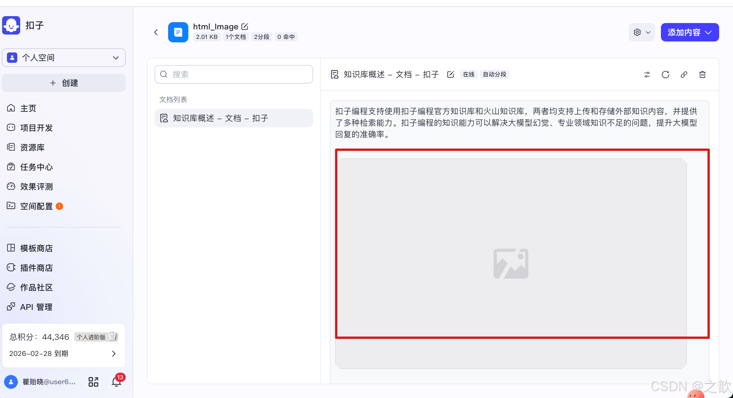The image size is (733, 398).
Task: Click the 在线 status tag
Action: point(468,74)
